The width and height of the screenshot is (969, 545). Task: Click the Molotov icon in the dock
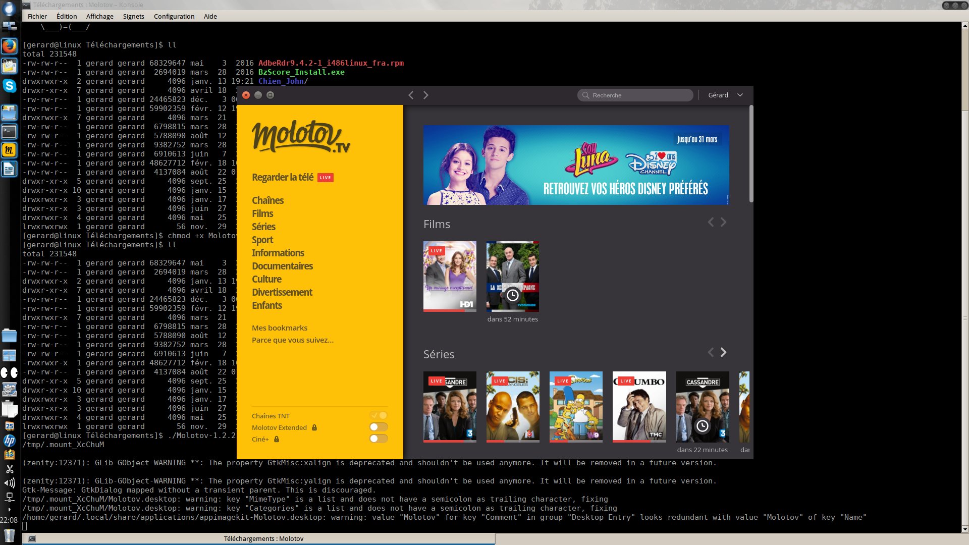tap(9, 150)
